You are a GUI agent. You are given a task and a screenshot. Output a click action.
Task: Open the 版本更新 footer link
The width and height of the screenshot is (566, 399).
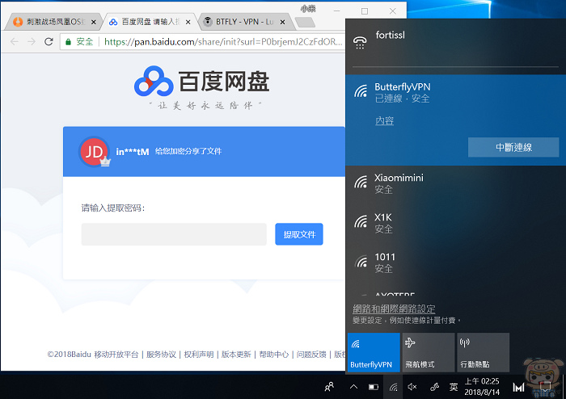pyautogui.click(x=236, y=355)
